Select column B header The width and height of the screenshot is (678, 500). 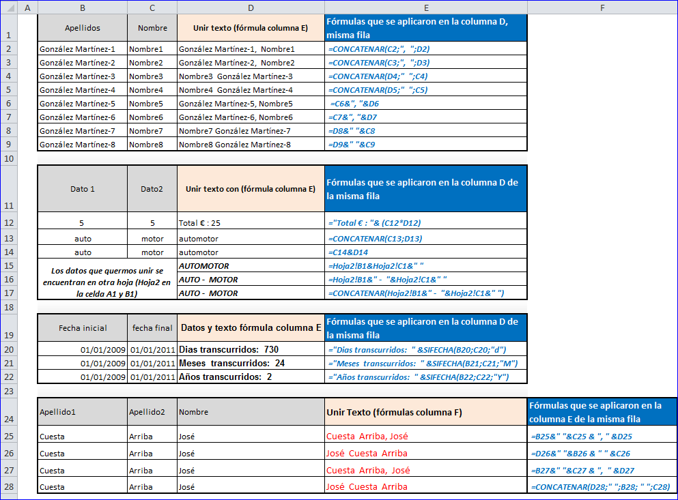(x=83, y=8)
